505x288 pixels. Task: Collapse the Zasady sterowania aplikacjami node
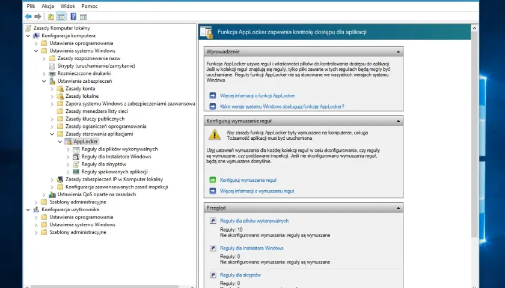52,134
